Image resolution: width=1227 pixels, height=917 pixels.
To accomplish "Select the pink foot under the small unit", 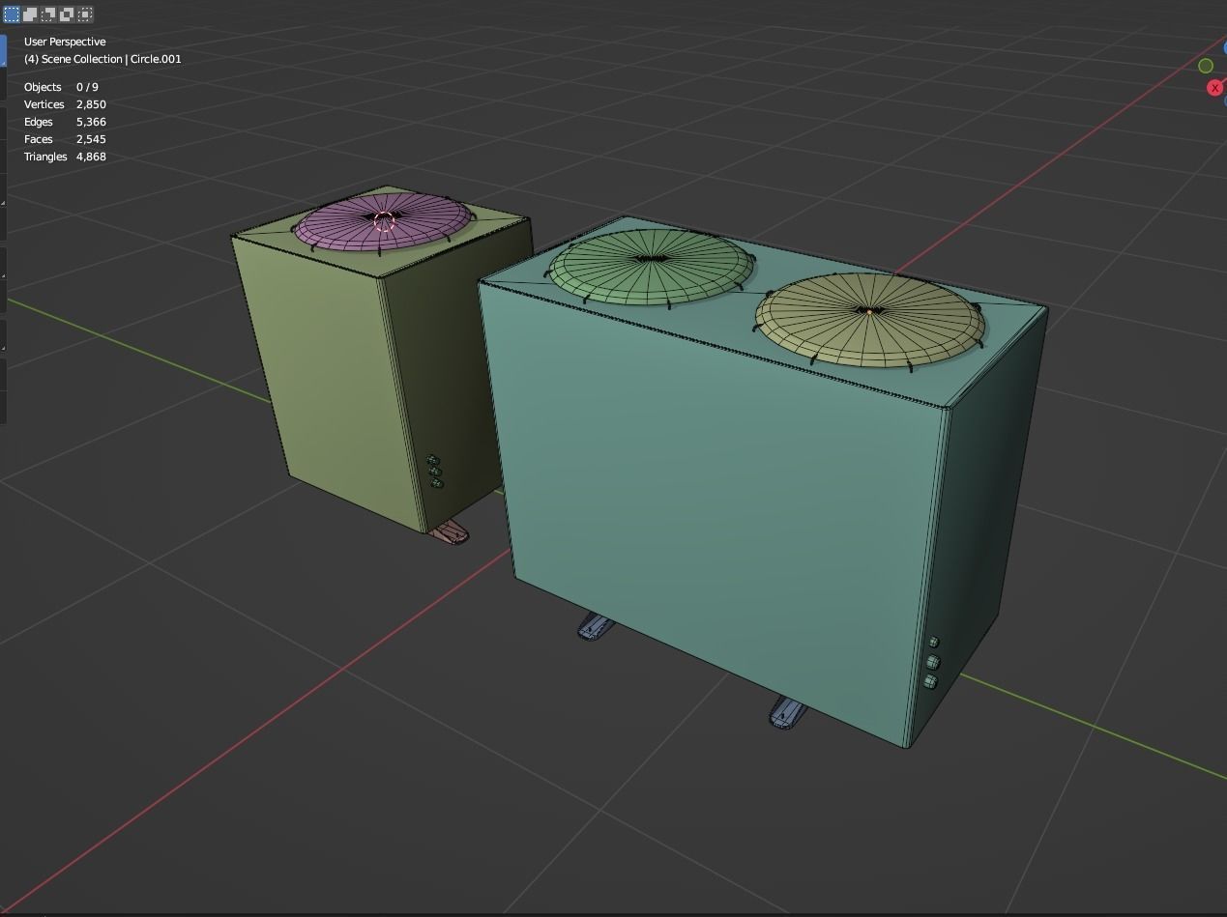I will [450, 531].
